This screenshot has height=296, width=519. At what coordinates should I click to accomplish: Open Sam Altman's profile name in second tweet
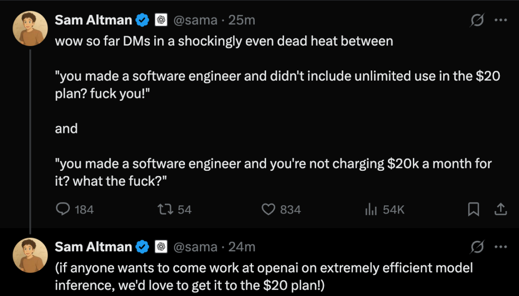click(93, 247)
